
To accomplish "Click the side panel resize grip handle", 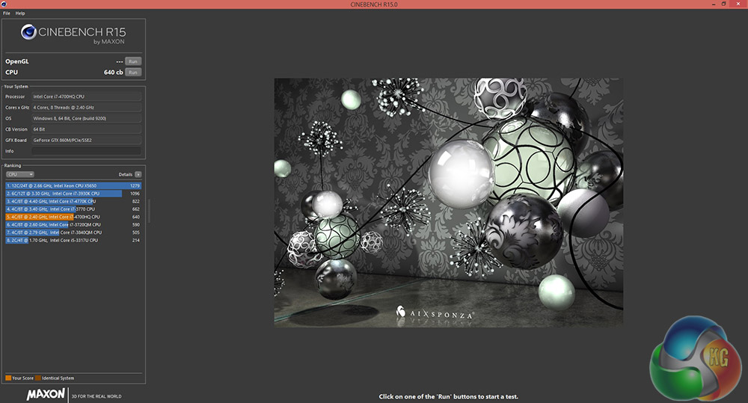I will (150, 212).
